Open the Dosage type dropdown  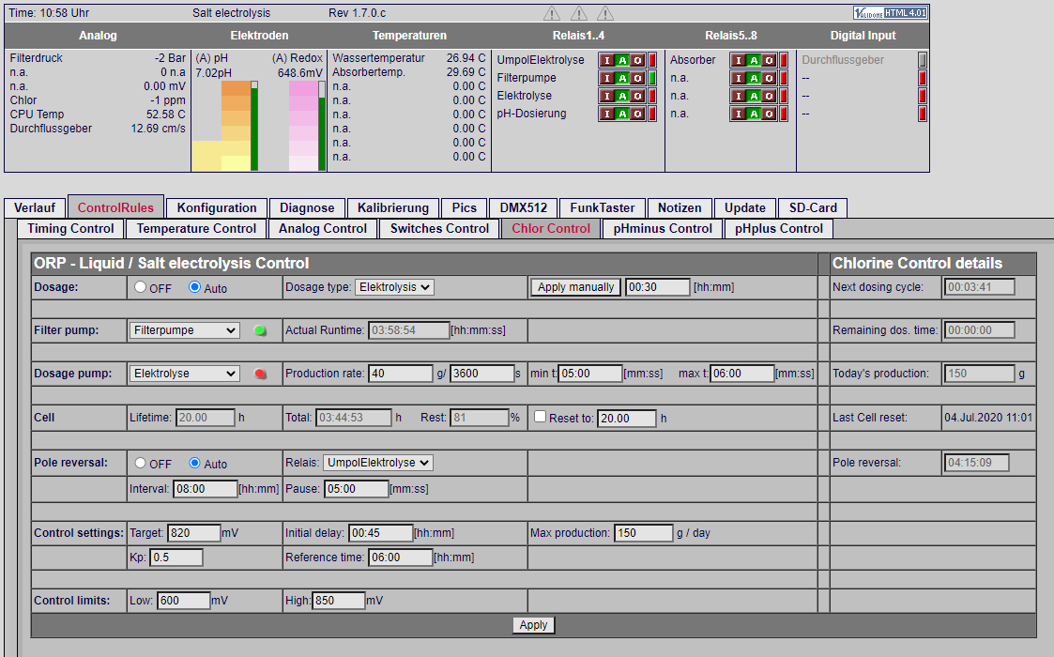(394, 287)
